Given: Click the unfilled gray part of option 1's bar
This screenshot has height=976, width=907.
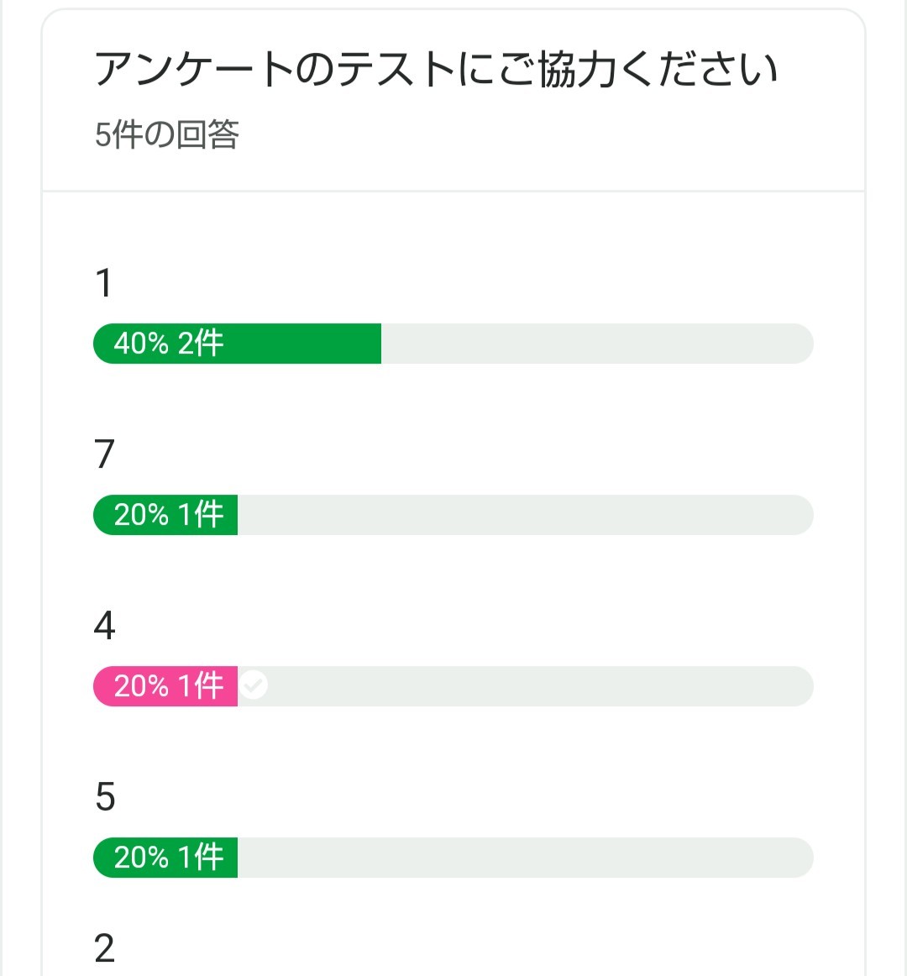Looking at the screenshot, I should [596, 344].
